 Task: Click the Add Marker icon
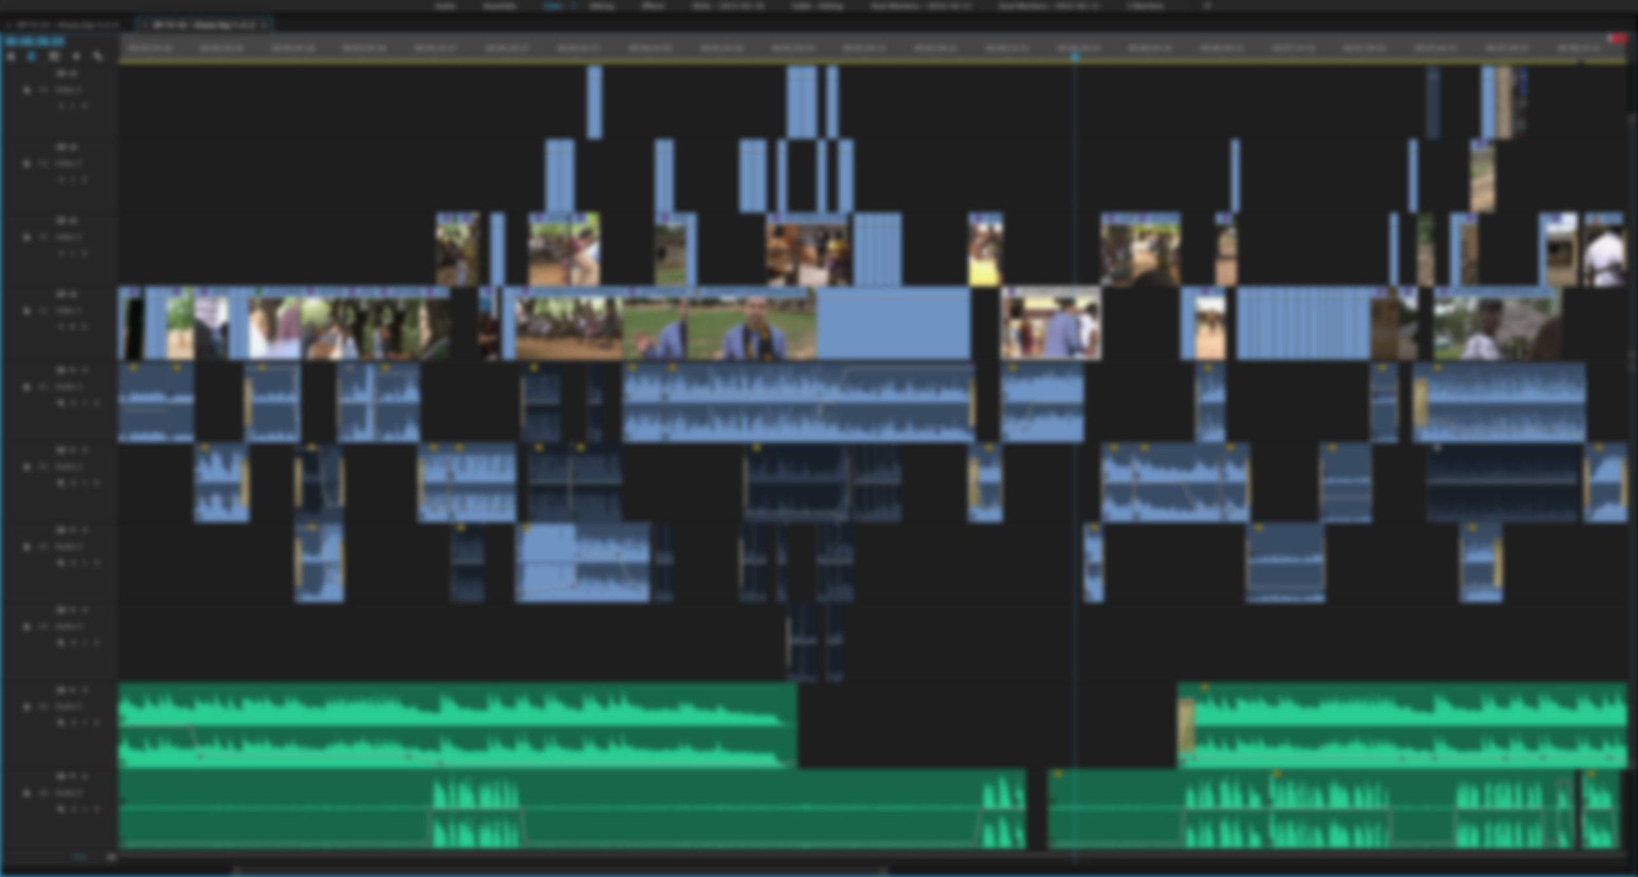[76, 57]
